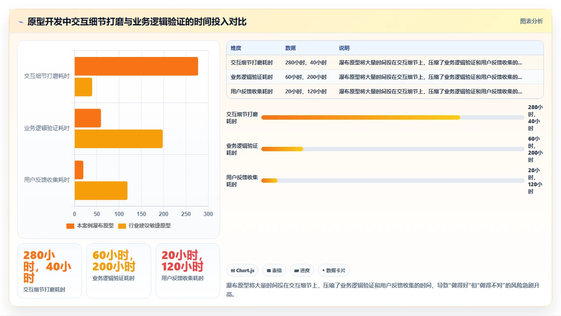
Task: Click the progress bar for 用户反馈收集耗时
Action: pyautogui.click(x=393, y=181)
